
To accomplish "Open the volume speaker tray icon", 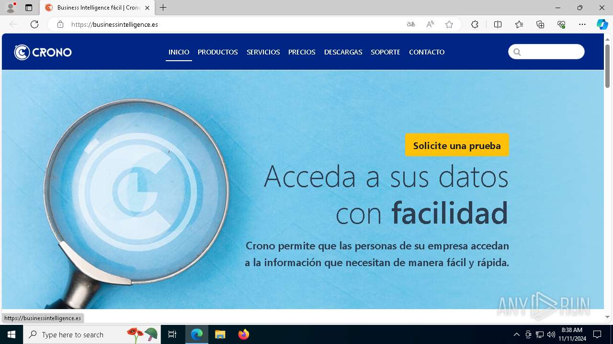I will pos(551,334).
